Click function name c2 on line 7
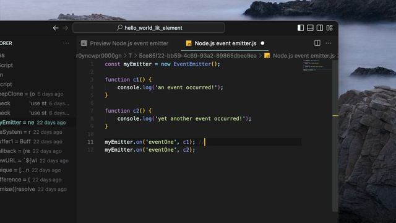Screen dimensions: 396x223 click(x=136, y=111)
